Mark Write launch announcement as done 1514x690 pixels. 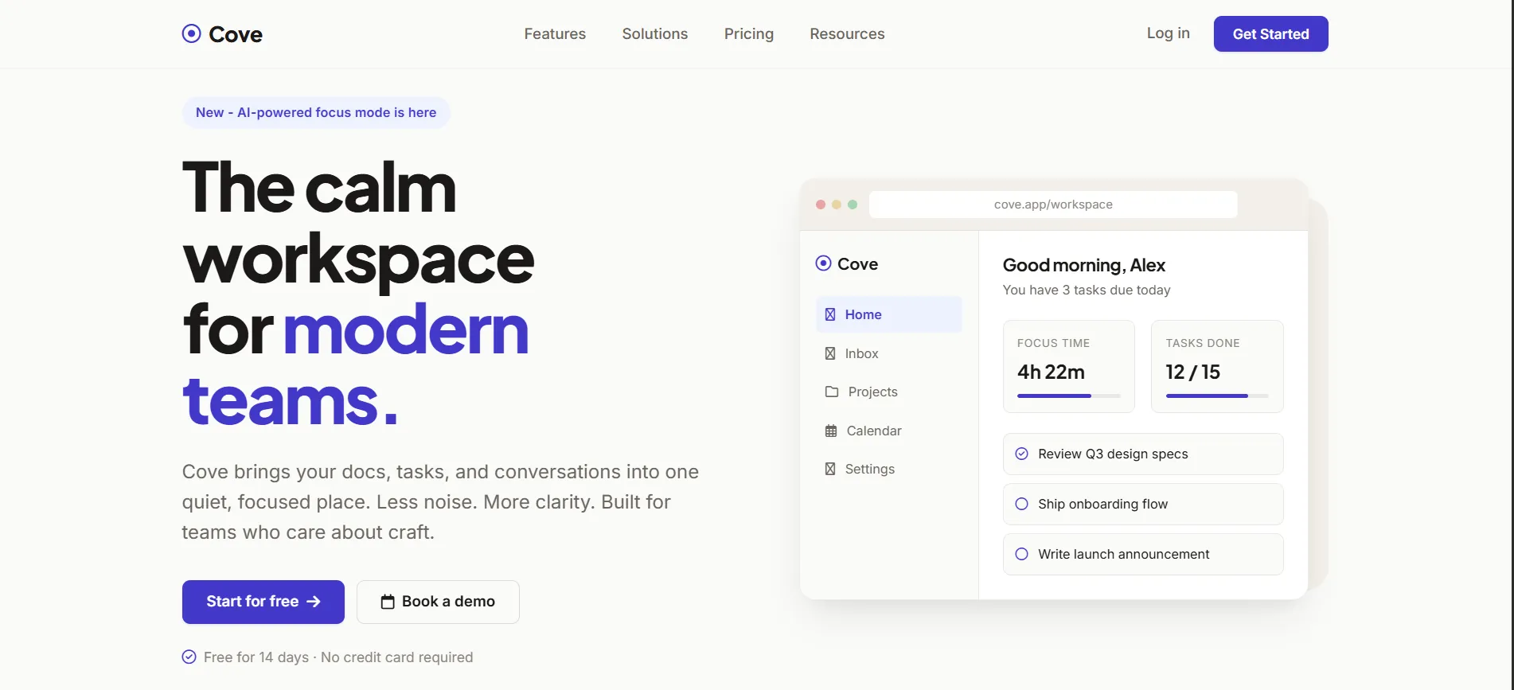pos(1021,554)
